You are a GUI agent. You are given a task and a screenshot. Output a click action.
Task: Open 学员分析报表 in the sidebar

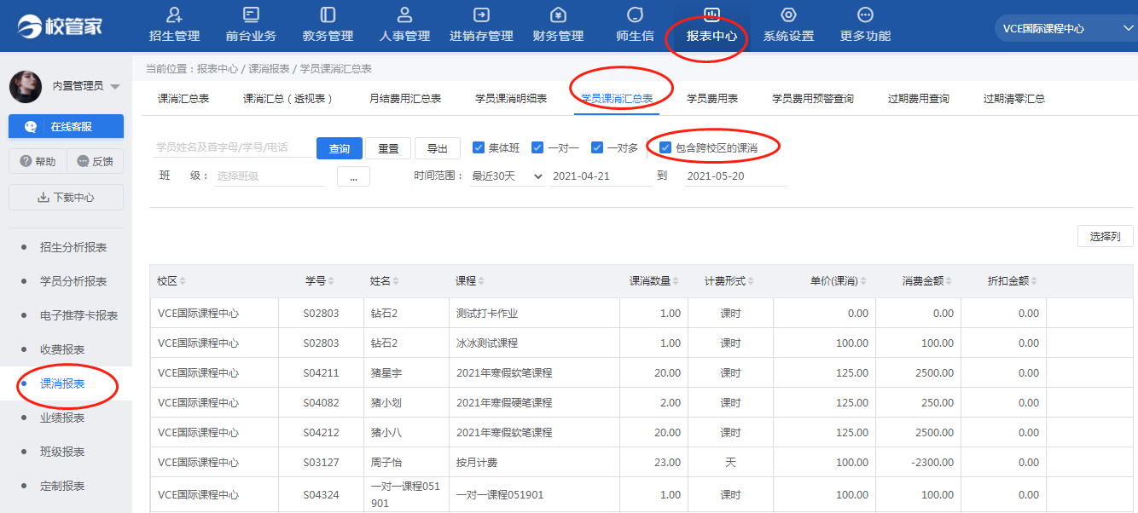click(x=73, y=281)
